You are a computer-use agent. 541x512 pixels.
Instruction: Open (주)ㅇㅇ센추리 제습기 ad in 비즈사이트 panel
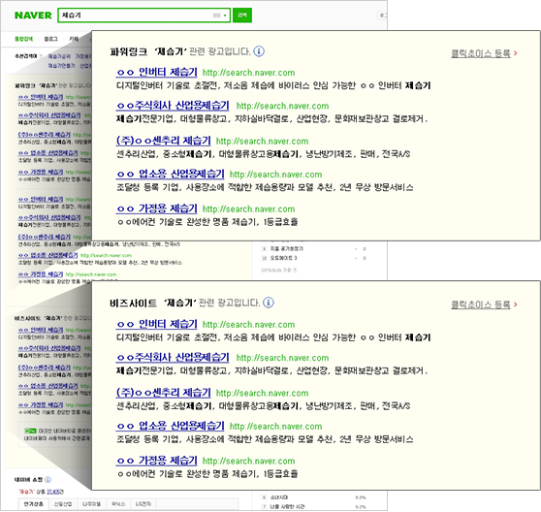point(163,393)
